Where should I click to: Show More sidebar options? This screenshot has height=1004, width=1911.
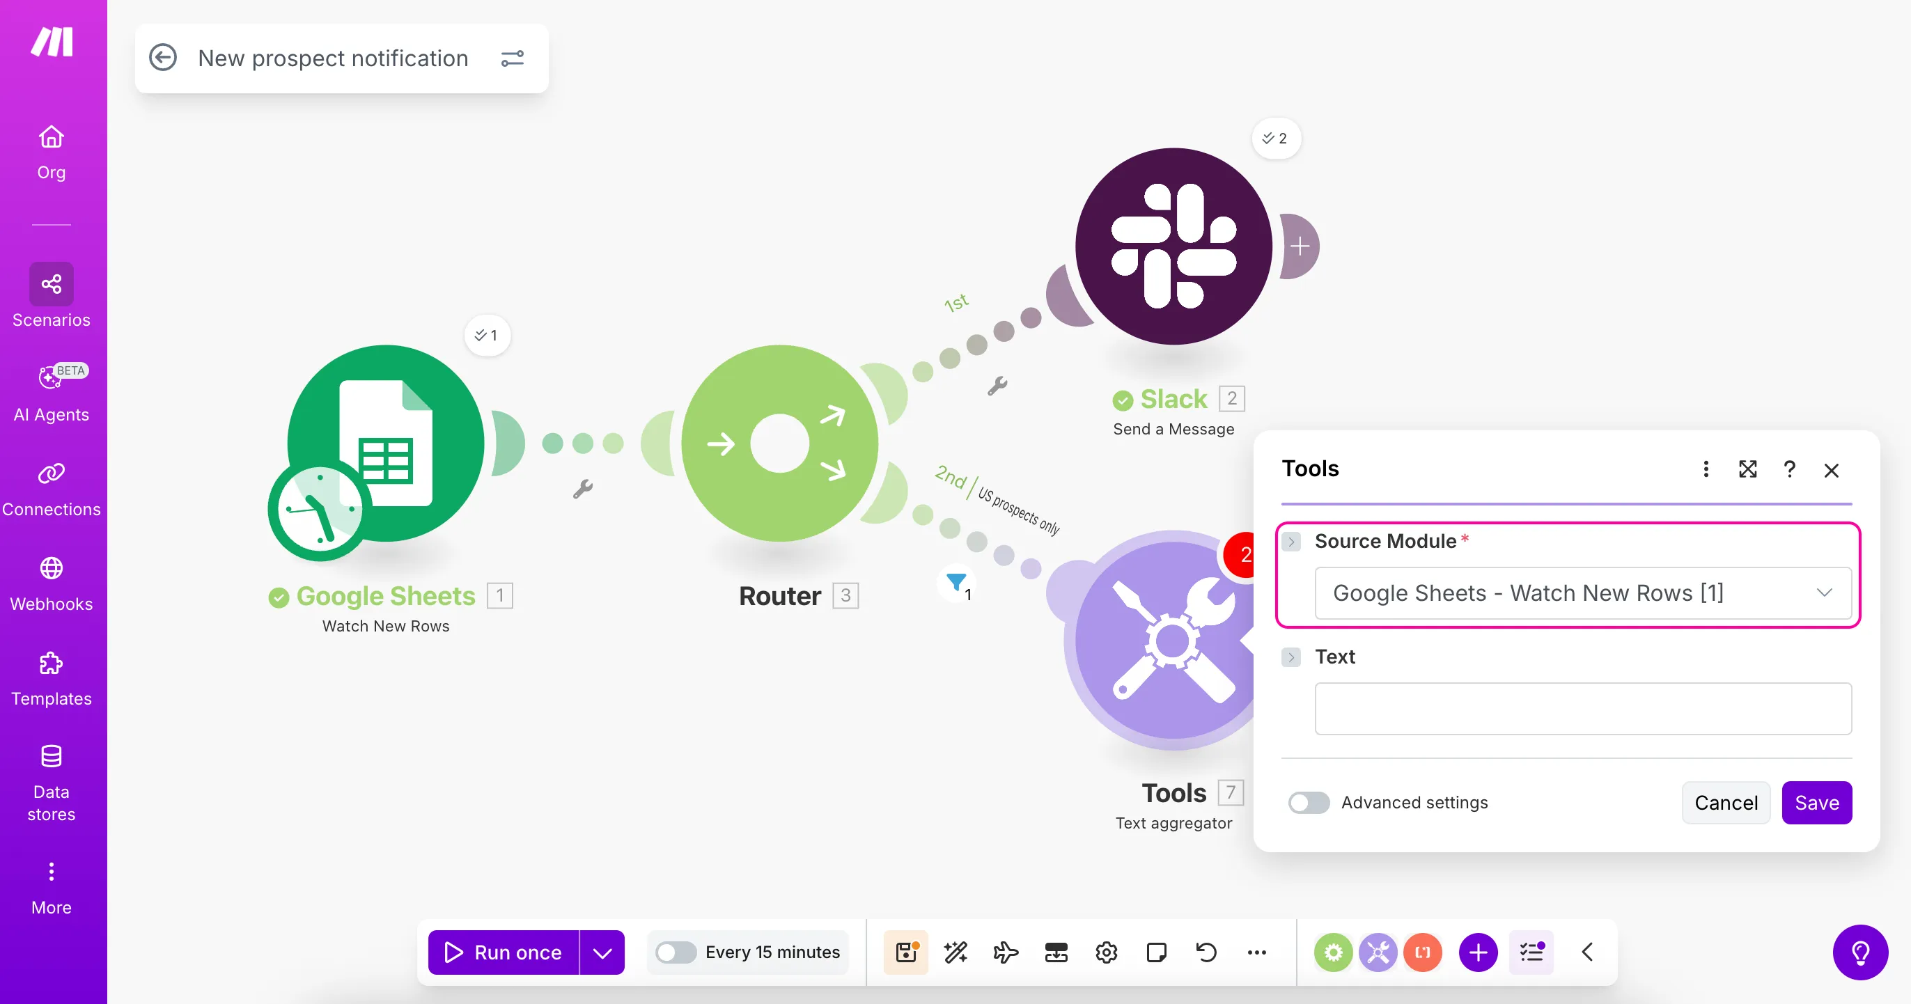point(52,889)
